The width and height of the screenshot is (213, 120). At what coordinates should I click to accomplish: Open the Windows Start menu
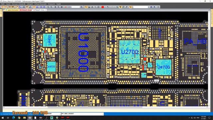(x=3, y=118)
